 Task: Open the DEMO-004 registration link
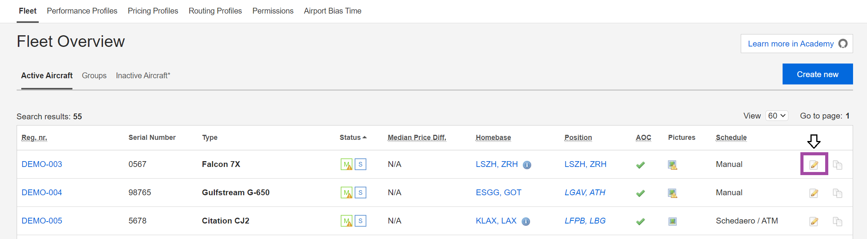(42, 193)
